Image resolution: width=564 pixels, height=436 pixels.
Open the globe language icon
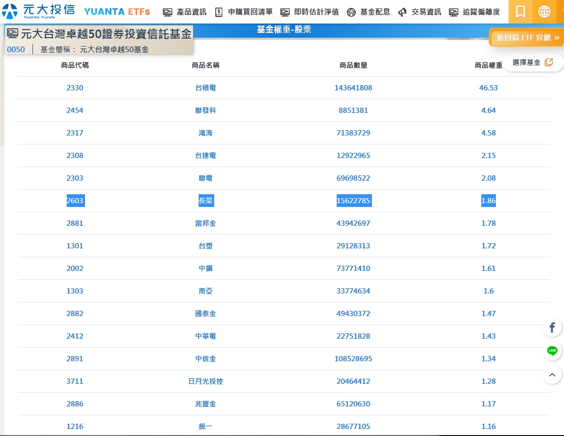click(x=544, y=12)
